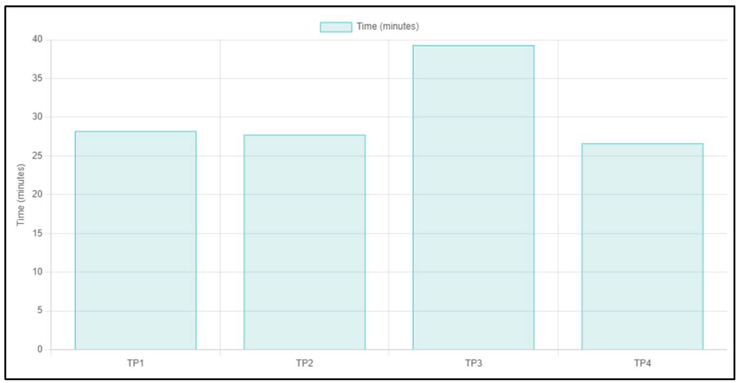Screen dimensions: 740x383
Task: Click the 30 y-axis tick label
Action: tap(37, 117)
